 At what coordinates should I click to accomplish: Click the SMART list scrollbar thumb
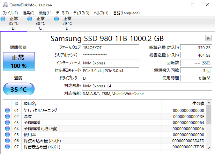[x=209, y=114]
